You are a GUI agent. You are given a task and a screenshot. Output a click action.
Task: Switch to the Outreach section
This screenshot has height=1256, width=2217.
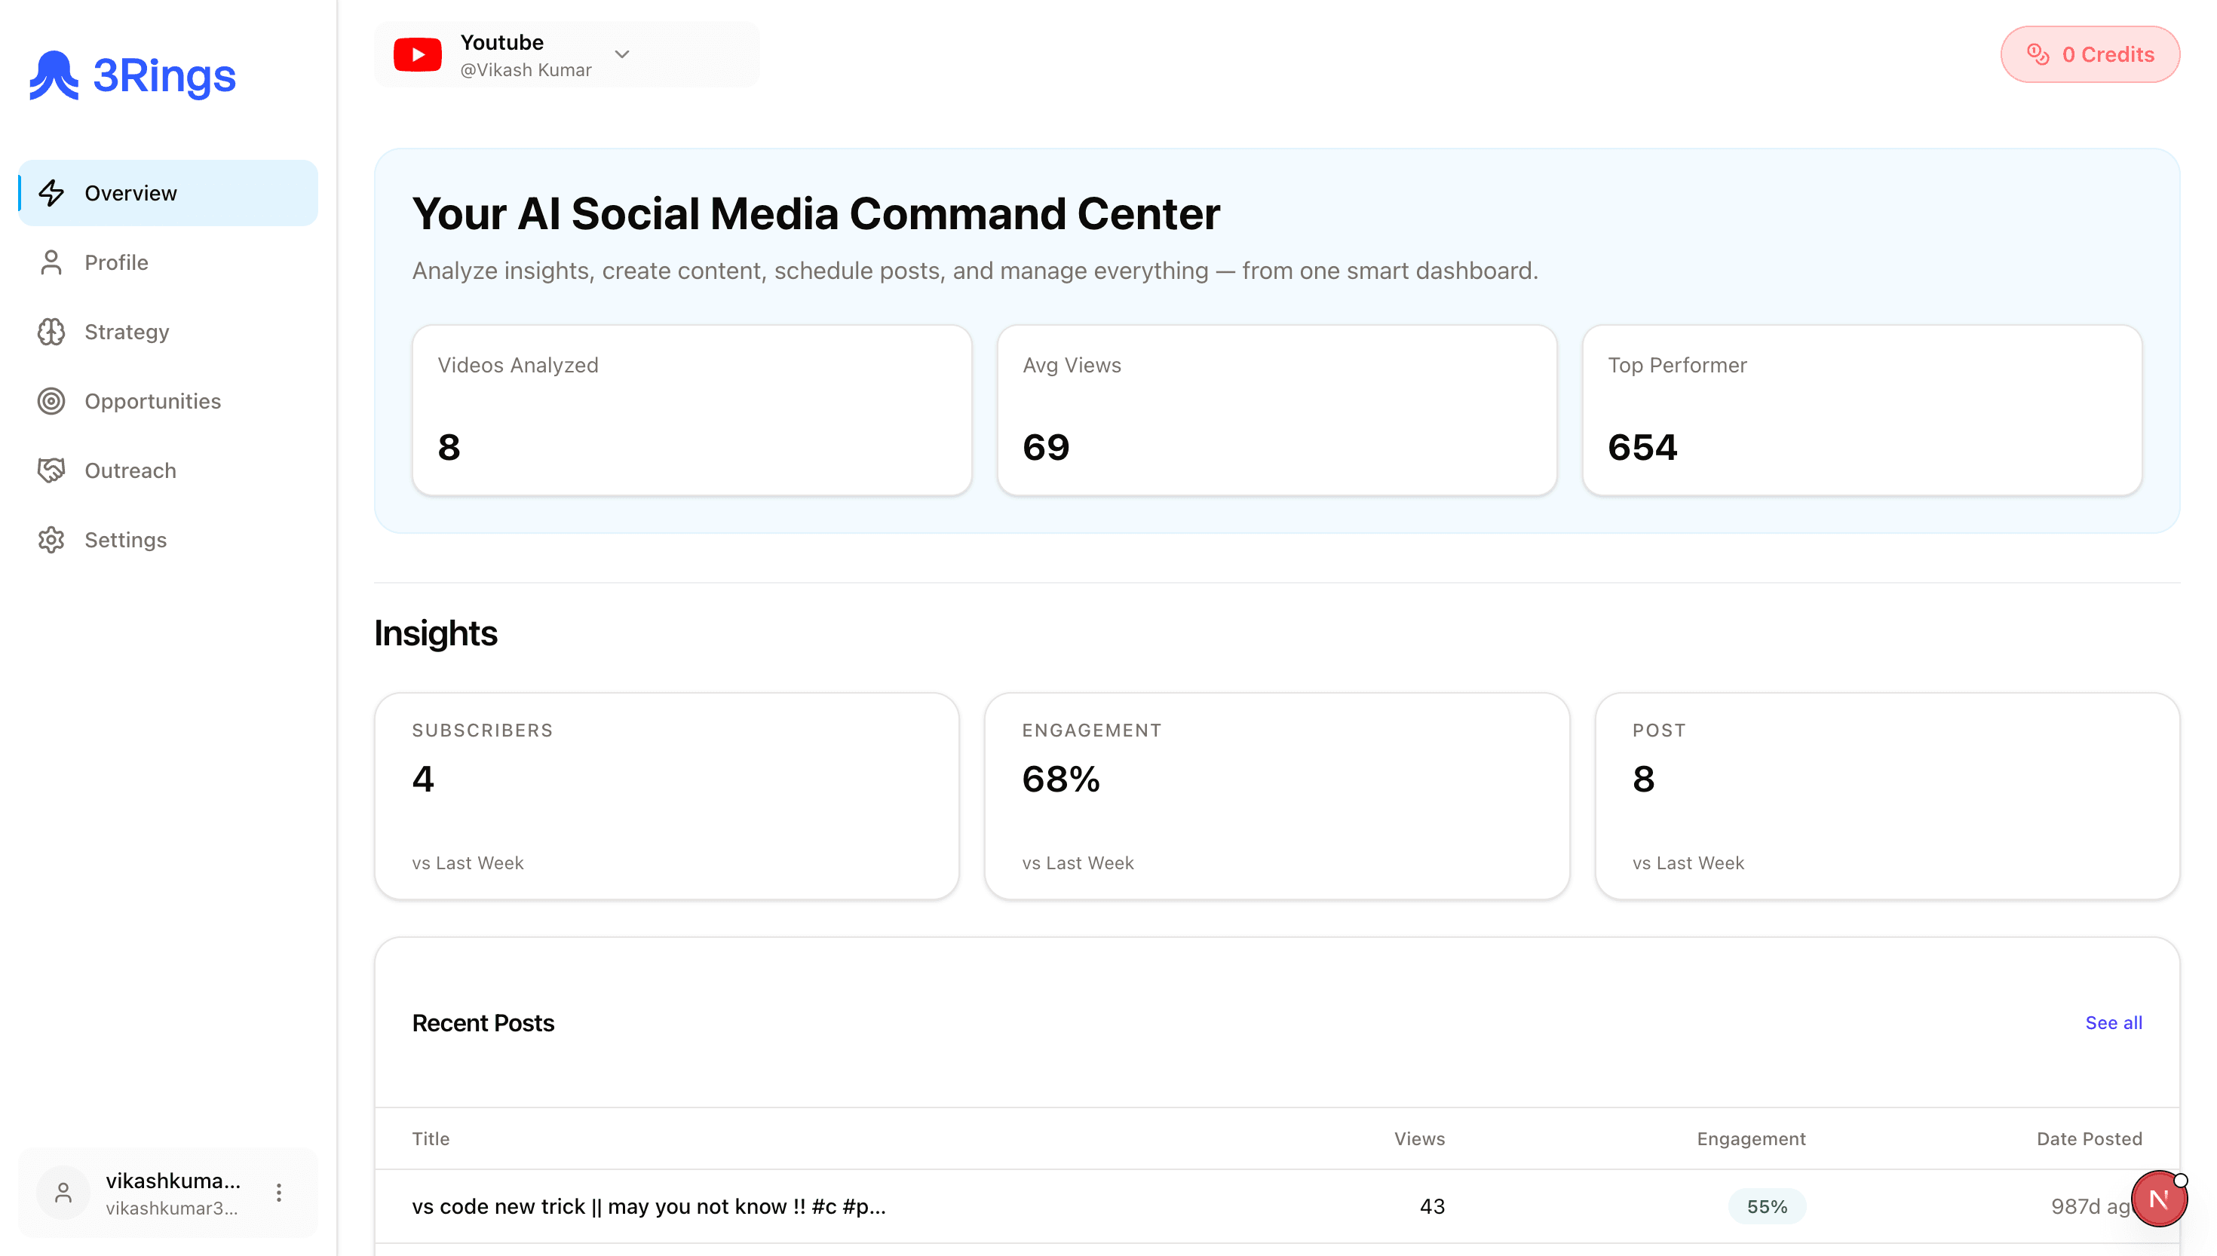pos(130,470)
